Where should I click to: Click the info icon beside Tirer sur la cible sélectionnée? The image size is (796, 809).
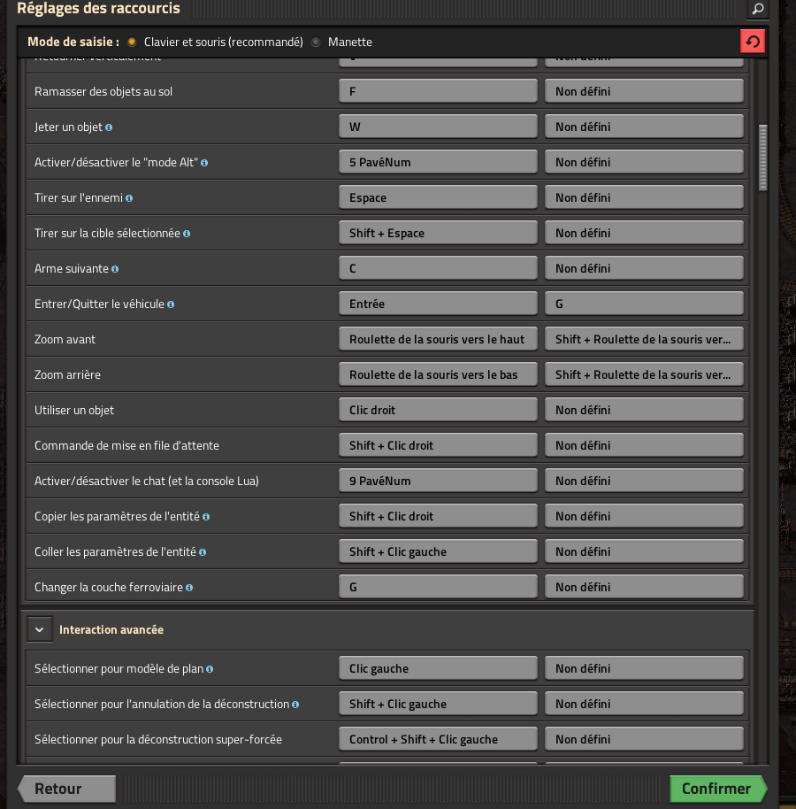pos(187,234)
